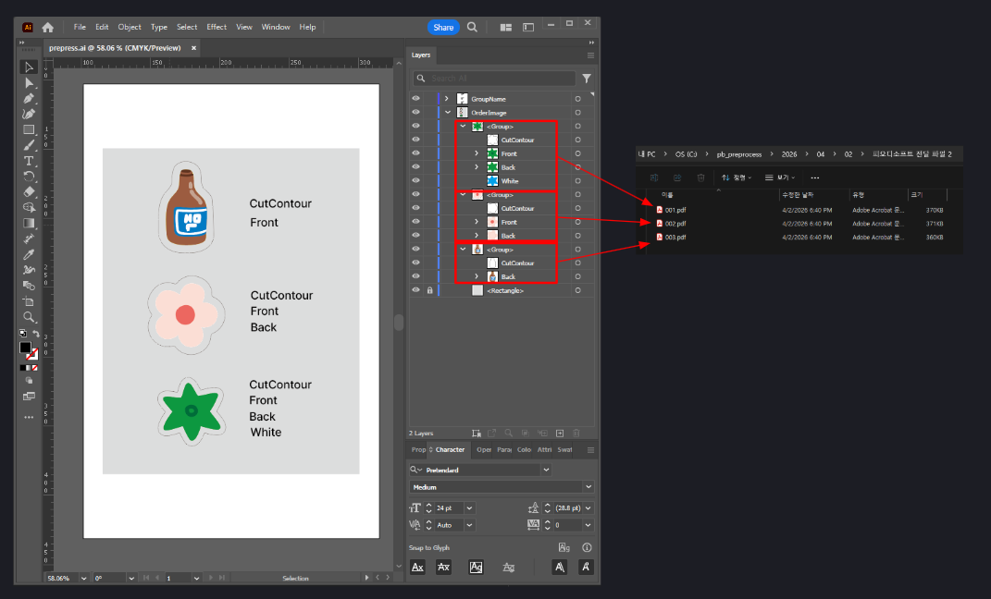Apply Gradient mode button below swatches
Image resolution: width=991 pixels, height=599 pixels.
[29, 367]
